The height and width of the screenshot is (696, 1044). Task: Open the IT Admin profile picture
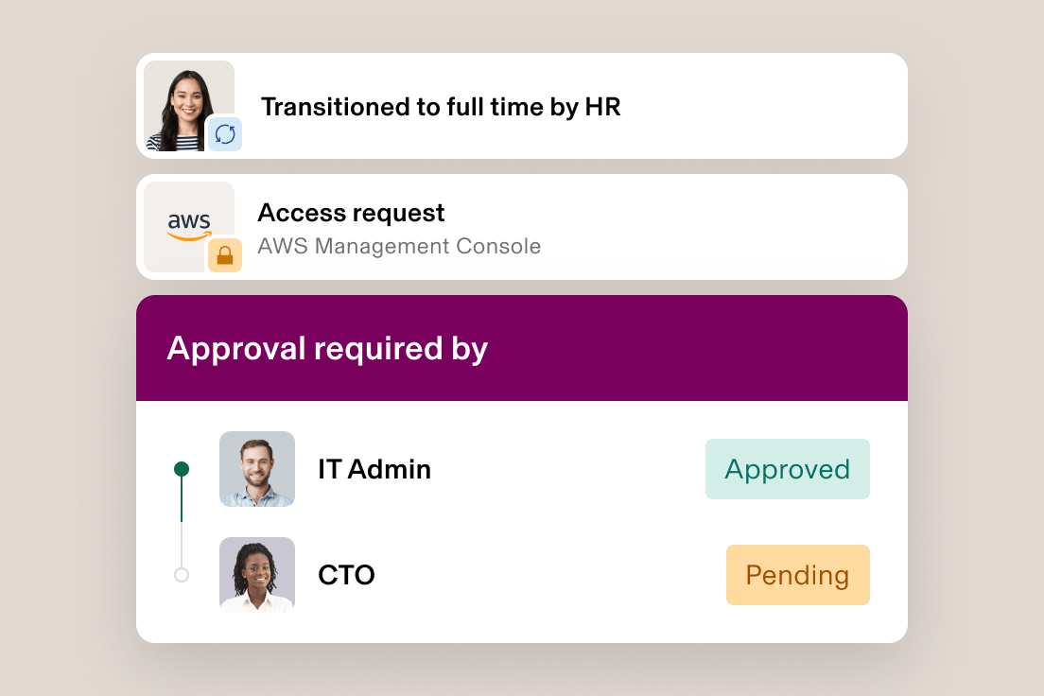point(256,469)
